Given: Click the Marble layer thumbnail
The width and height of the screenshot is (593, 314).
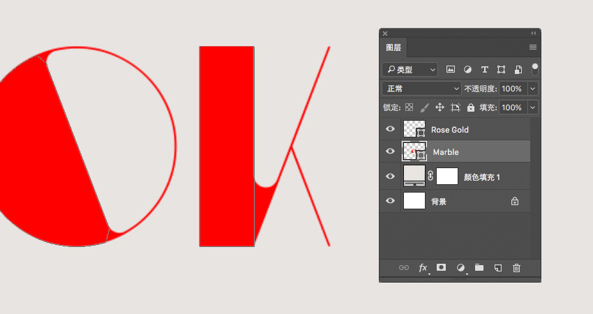Looking at the screenshot, I should click(414, 151).
